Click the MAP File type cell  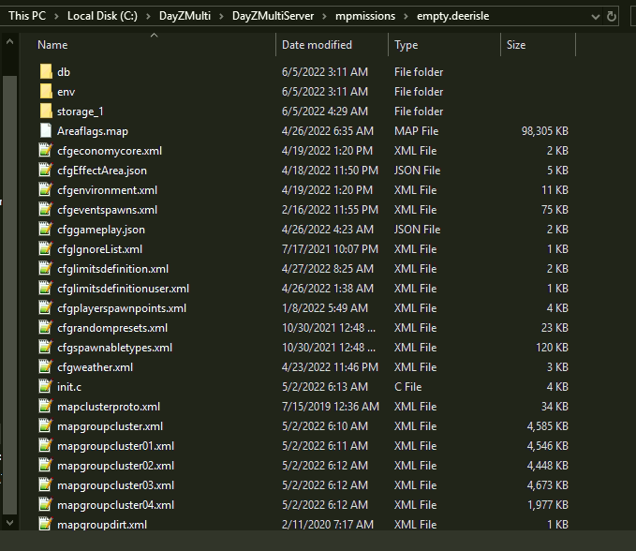pyautogui.click(x=416, y=131)
